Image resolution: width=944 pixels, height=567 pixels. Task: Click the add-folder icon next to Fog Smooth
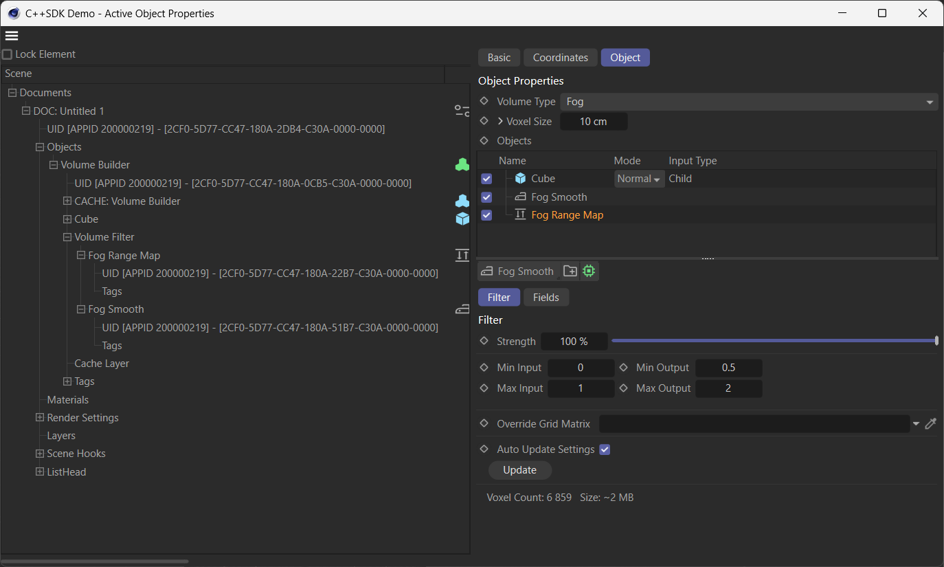tap(570, 271)
